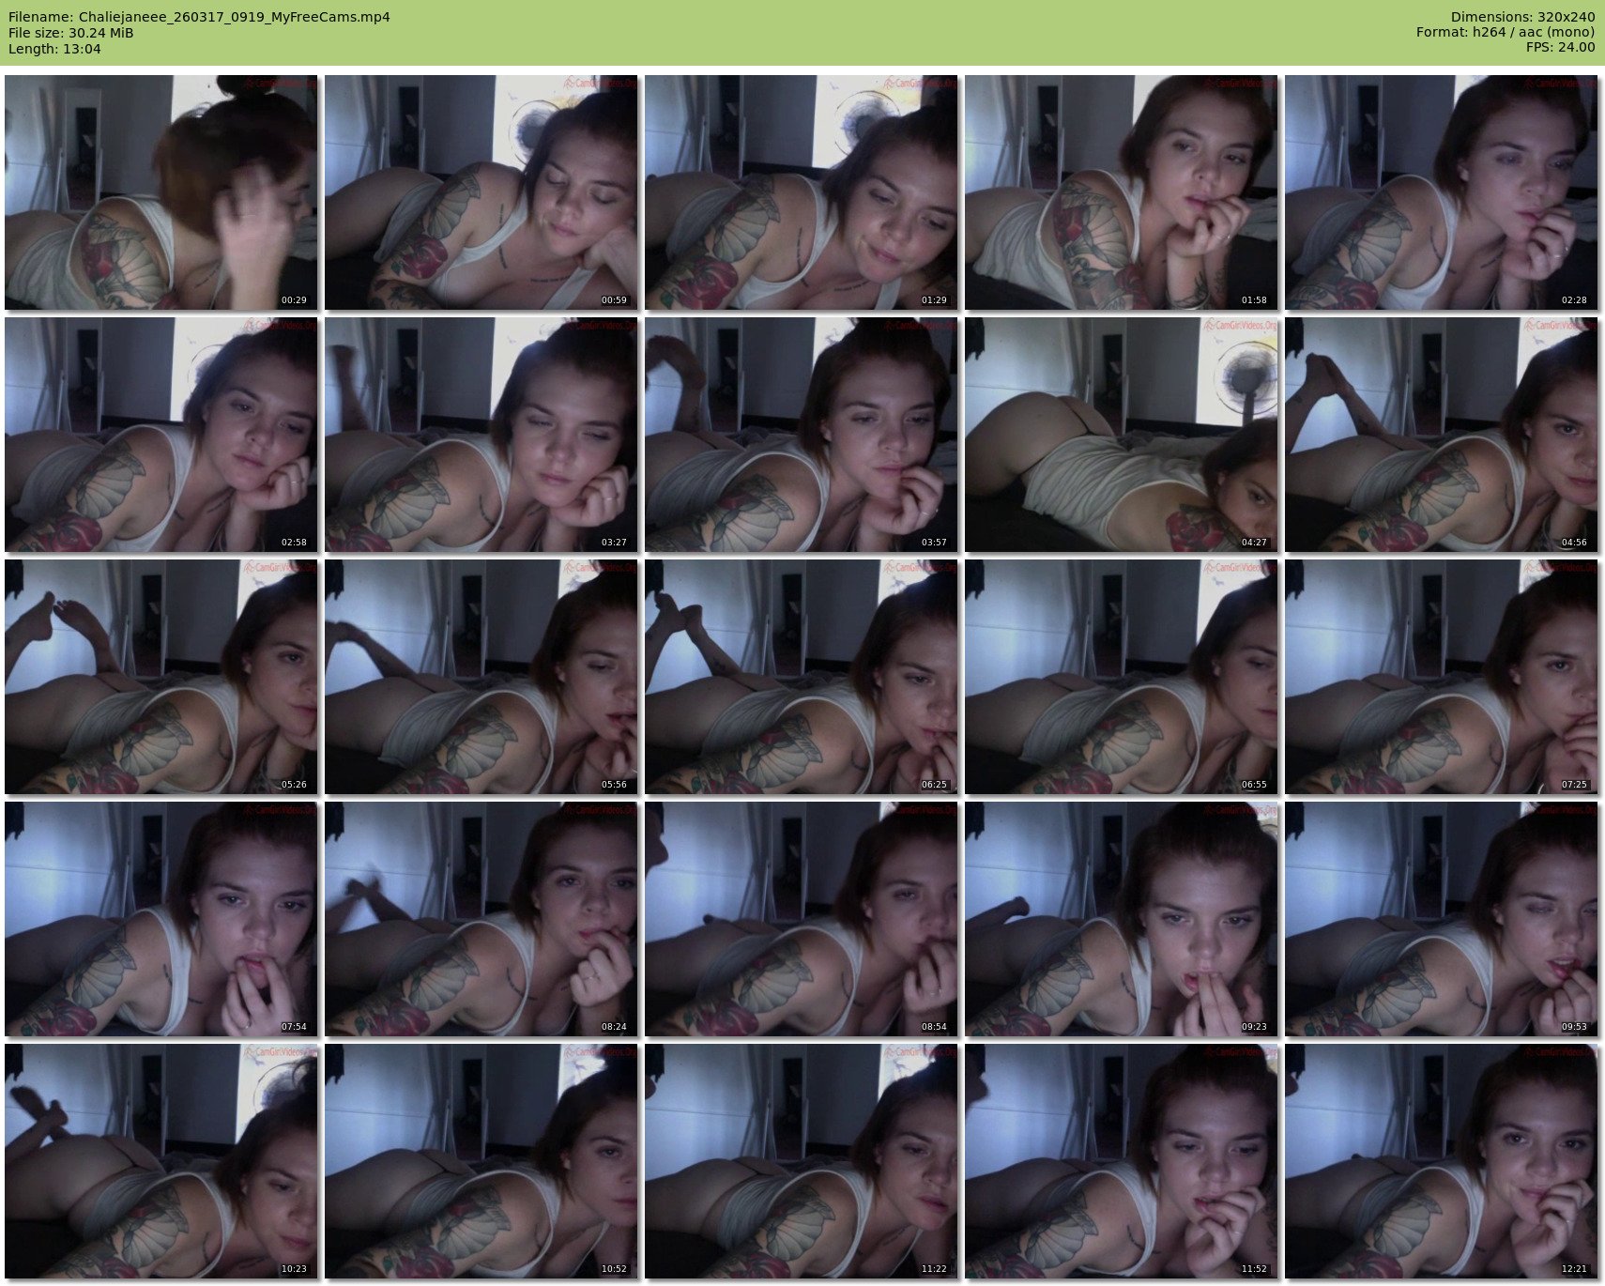Screen dimensions: 1605x1286
Task: Open the thumbnail timestamped 10:23
Action: [x=160, y=1161]
